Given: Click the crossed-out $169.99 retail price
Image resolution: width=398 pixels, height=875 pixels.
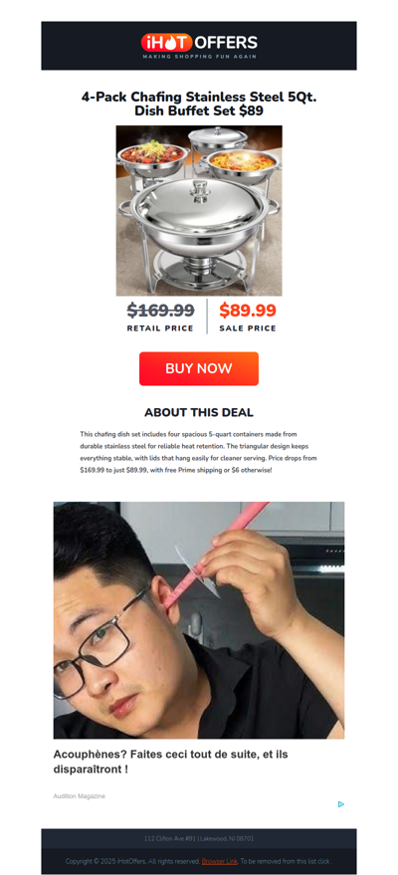Looking at the screenshot, I should coord(160,310).
